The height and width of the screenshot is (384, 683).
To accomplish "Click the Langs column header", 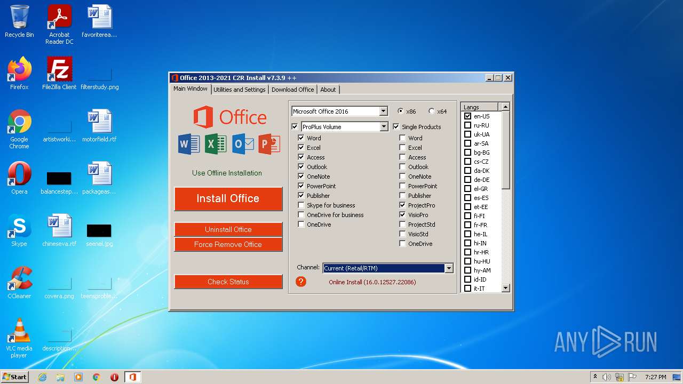I will tap(480, 107).
